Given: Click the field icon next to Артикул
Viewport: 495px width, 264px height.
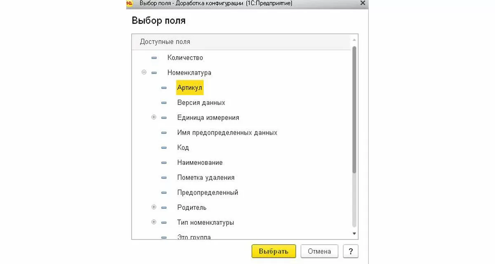Looking at the screenshot, I should click(x=164, y=88).
